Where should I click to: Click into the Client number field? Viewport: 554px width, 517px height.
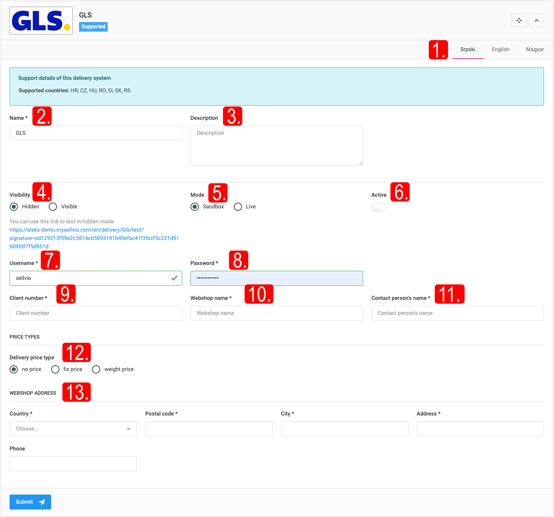point(96,313)
